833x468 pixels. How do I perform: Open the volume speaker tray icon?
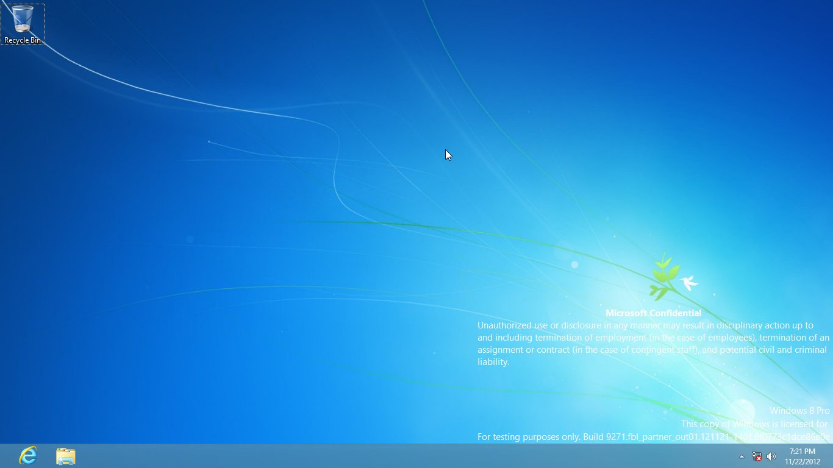click(771, 456)
